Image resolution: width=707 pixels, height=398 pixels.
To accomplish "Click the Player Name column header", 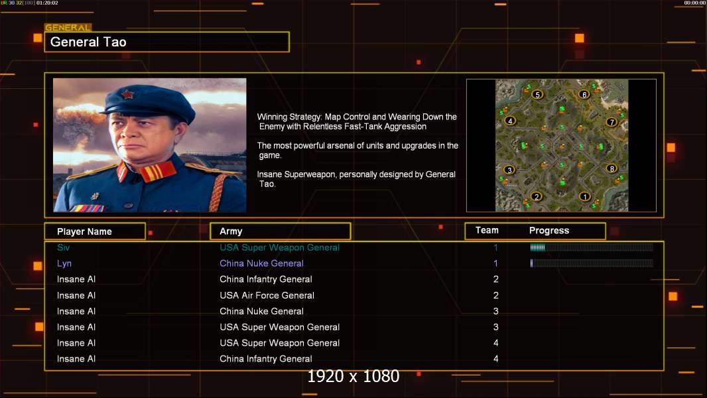I will click(95, 232).
